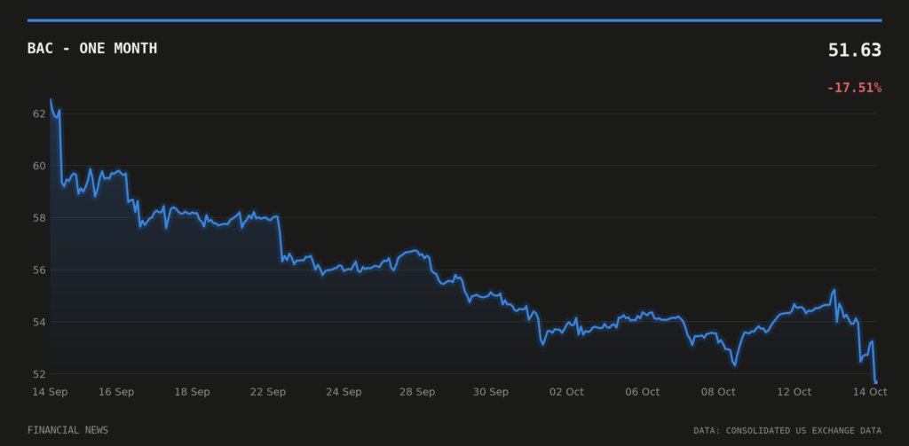909x446 pixels.
Task: Click the FINANCIAL NEWS footer text
Action: [67, 430]
